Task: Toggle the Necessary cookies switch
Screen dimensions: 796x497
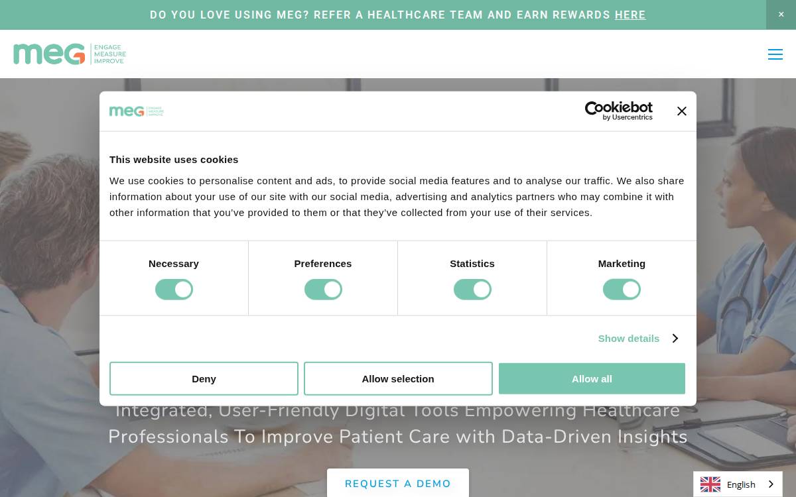Action: pyautogui.click(x=174, y=290)
